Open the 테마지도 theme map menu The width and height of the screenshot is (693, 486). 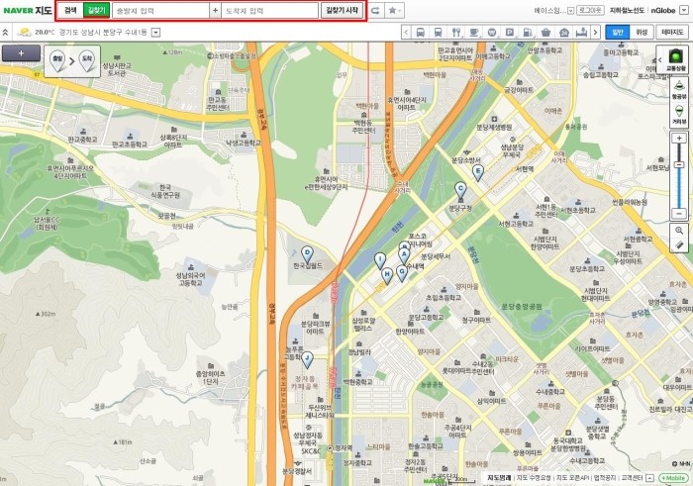672,33
